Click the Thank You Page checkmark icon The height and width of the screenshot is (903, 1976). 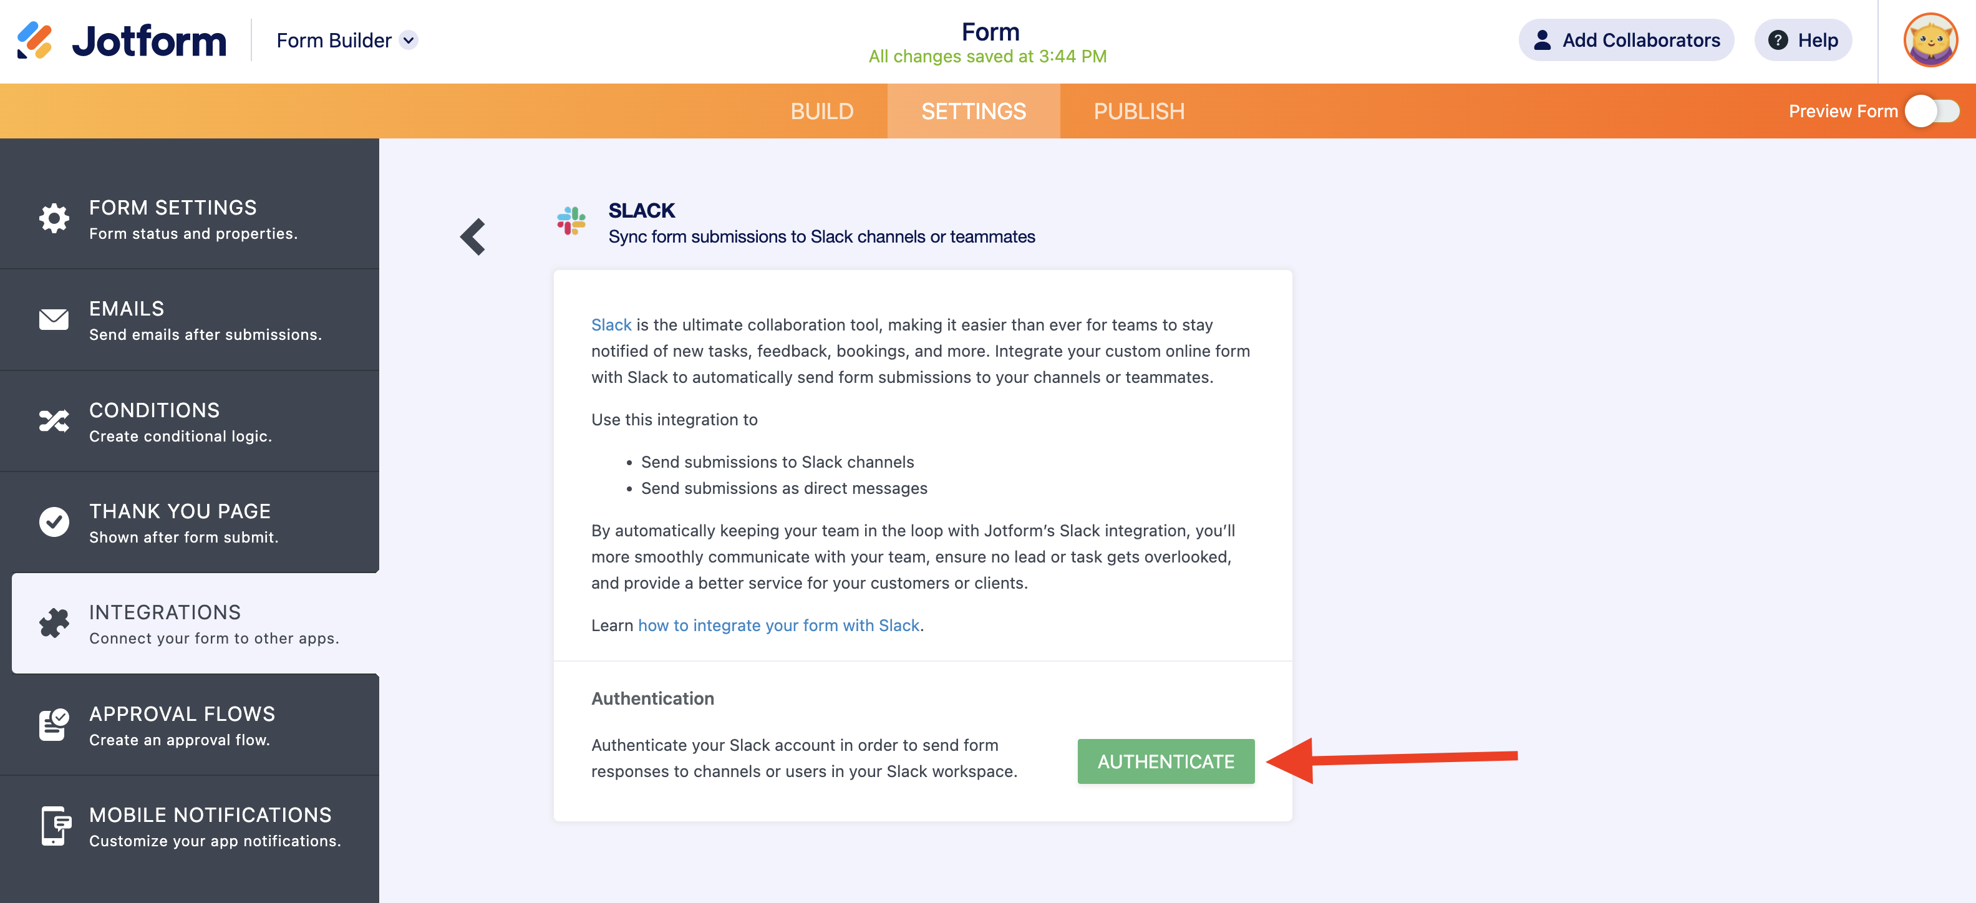point(54,522)
